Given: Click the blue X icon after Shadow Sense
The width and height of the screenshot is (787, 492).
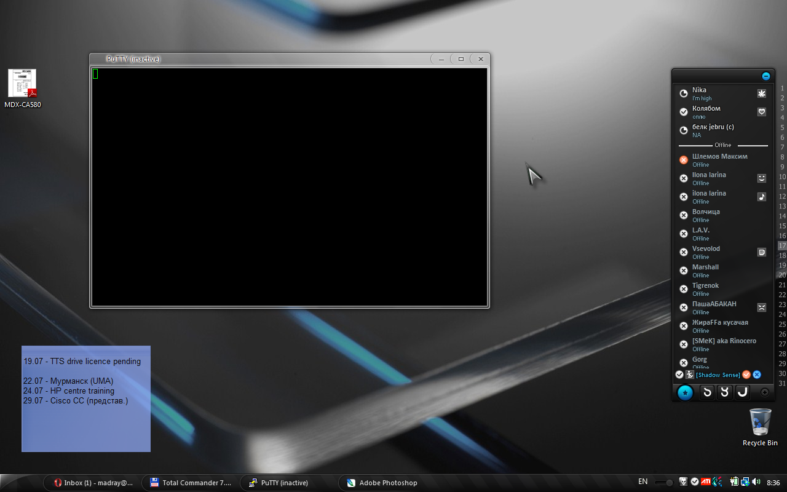Looking at the screenshot, I should (x=757, y=375).
